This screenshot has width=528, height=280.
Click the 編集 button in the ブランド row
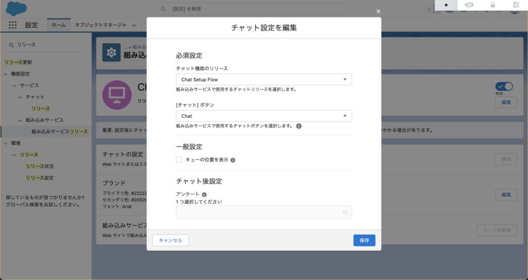coord(506,194)
